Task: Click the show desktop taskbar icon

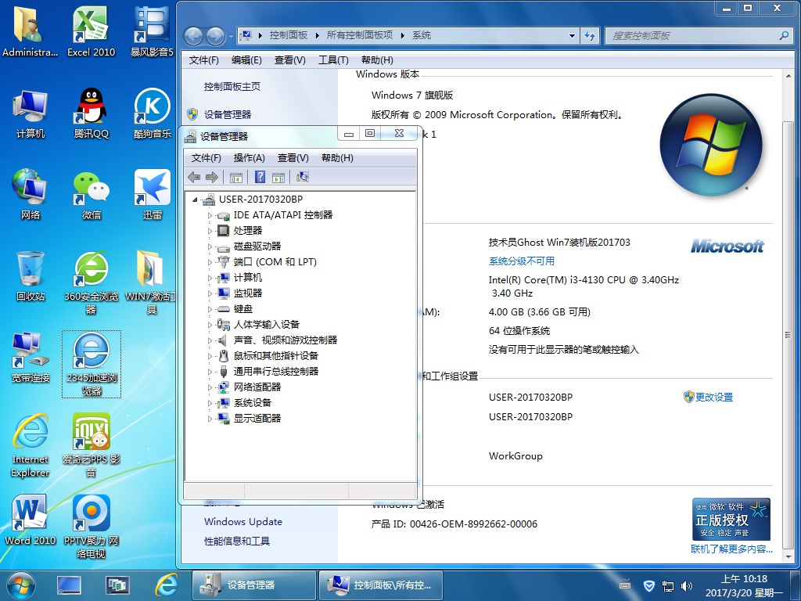Action: 69,585
